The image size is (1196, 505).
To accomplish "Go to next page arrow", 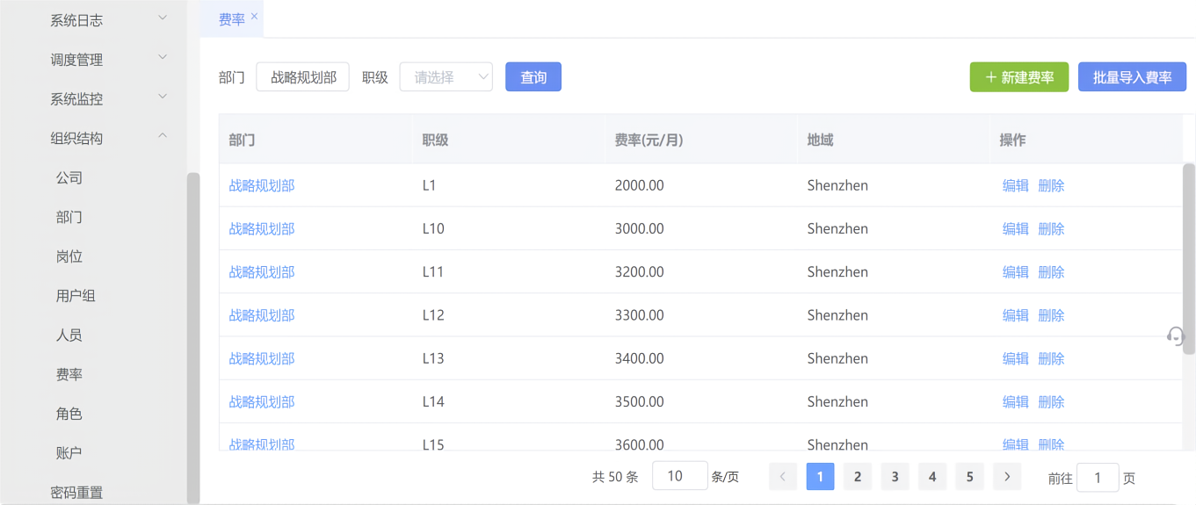I will click(1007, 477).
